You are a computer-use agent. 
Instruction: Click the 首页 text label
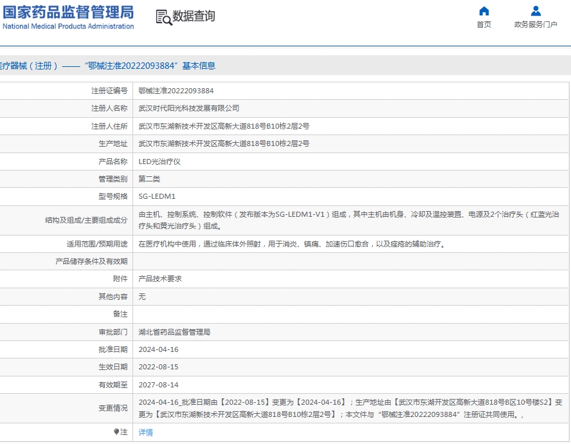[x=484, y=24]
